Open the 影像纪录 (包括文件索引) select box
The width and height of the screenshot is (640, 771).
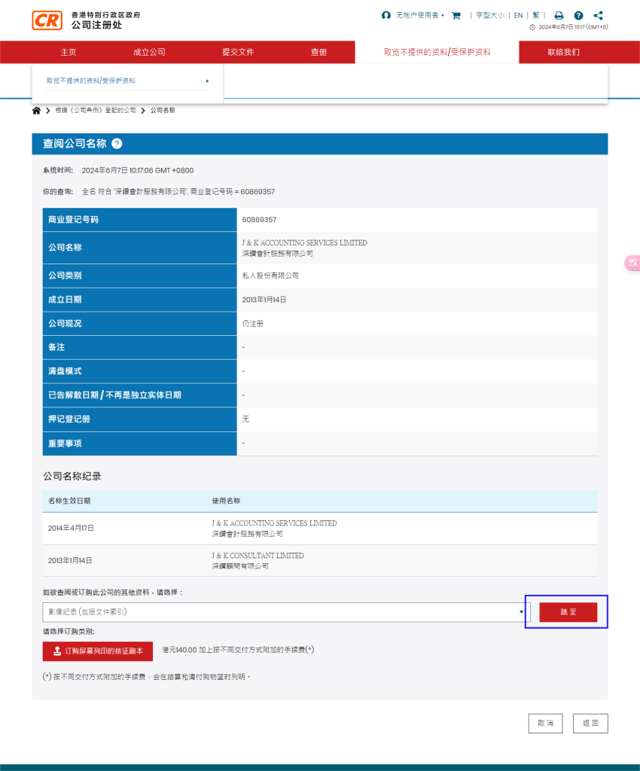click(x=286, y=612)
